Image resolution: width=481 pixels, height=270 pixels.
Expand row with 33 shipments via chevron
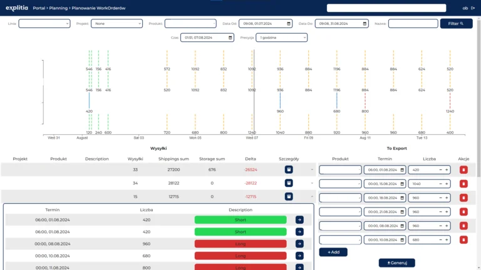click(312, 169)
